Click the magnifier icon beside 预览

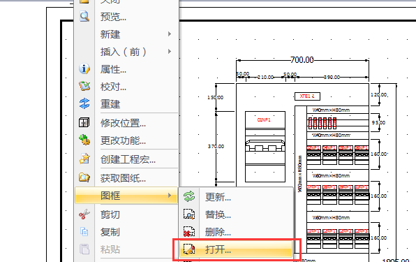click(84, 17)
